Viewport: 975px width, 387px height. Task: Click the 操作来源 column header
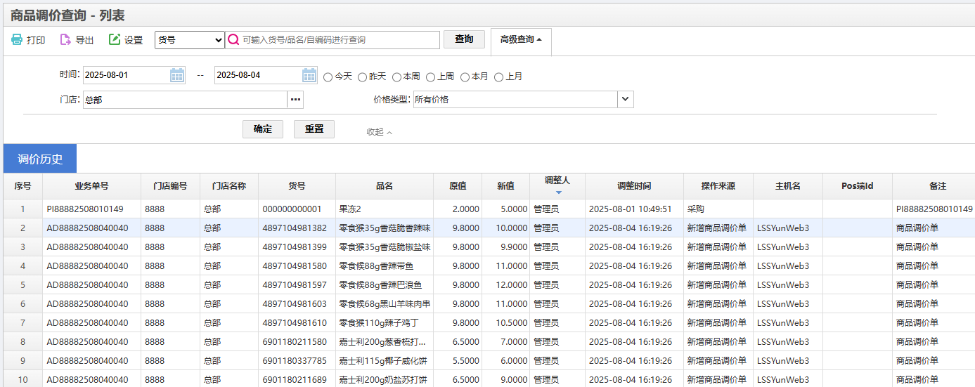[718, 186]
